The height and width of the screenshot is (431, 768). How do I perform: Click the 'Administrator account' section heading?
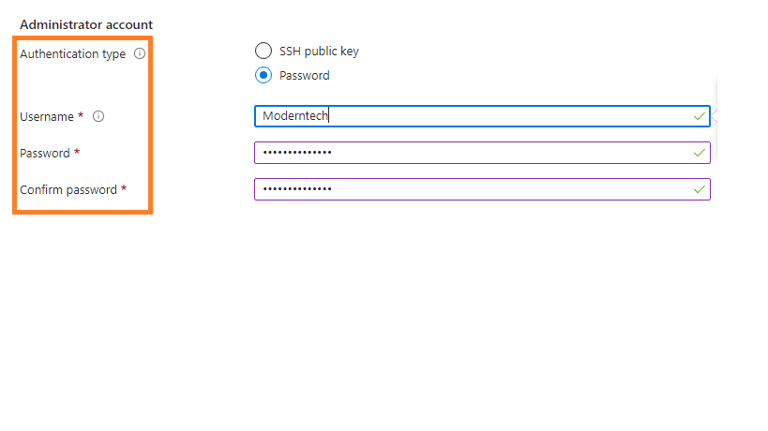coord(86,23)
